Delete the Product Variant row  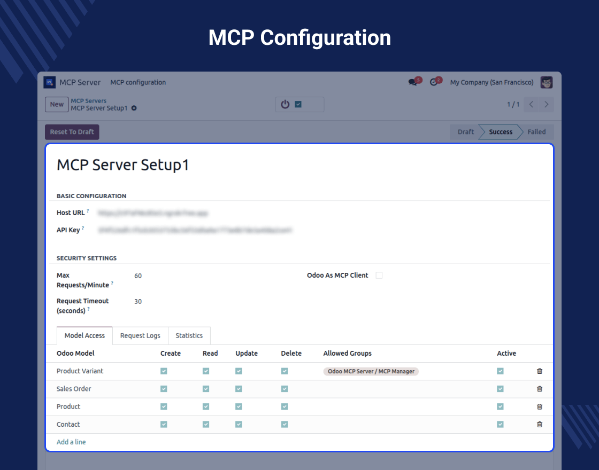tap(540, 371)
